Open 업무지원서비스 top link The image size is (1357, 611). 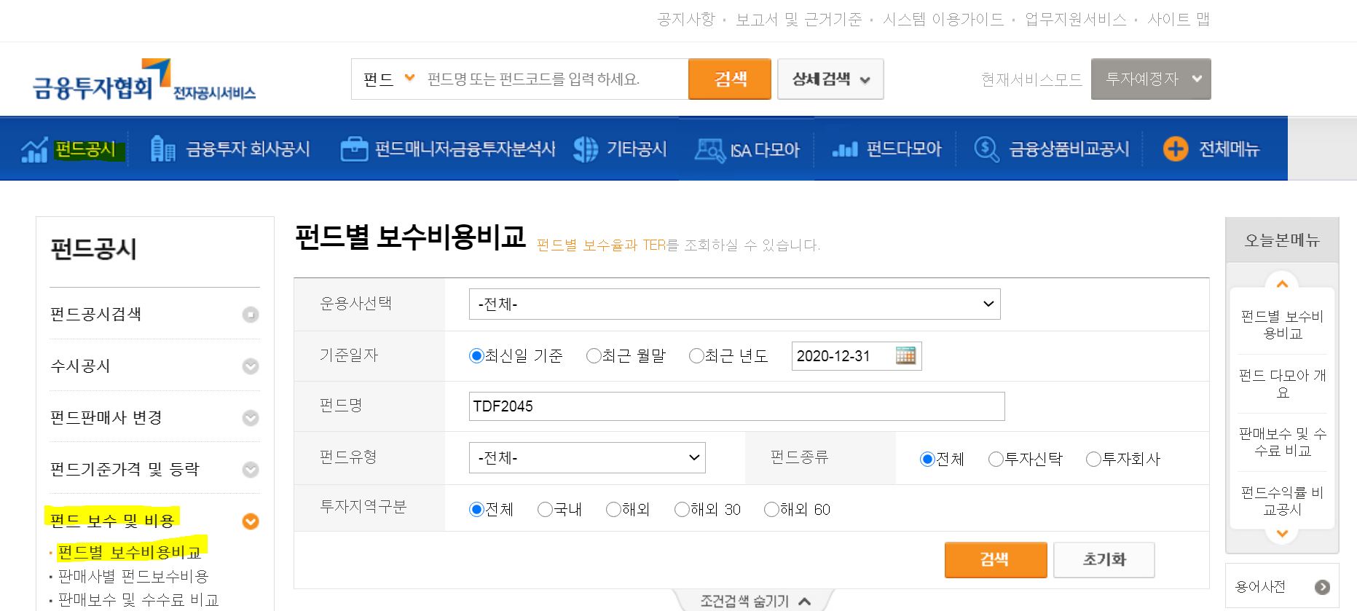[1076, 20]
